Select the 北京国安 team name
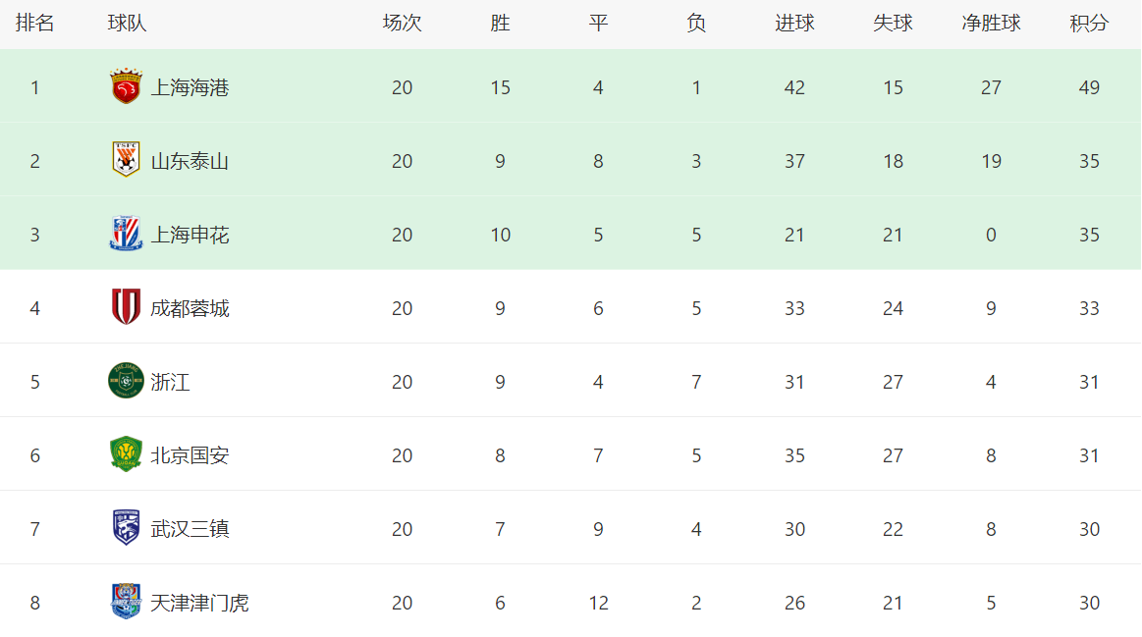The width and height of the screenshot is (1142, 637). pos(190,455)
